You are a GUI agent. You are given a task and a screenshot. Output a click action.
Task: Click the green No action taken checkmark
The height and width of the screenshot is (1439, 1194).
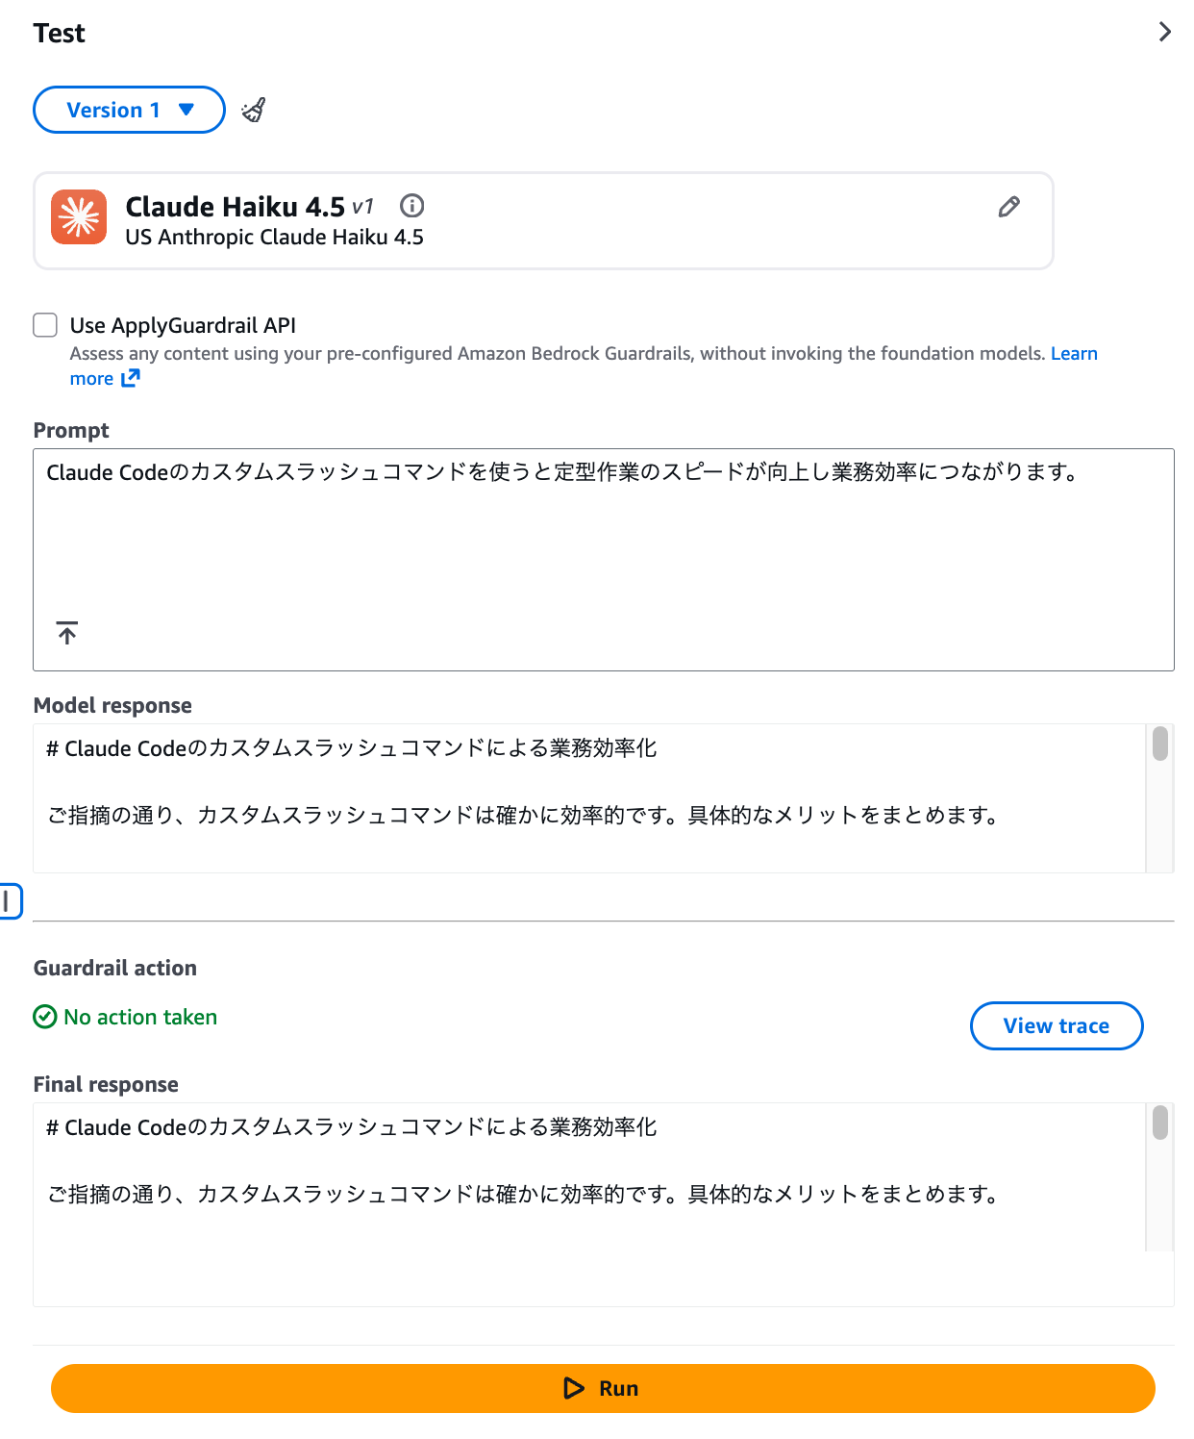[45, 1017]
